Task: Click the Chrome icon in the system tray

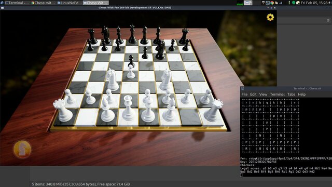Action: tap(272, 3)
